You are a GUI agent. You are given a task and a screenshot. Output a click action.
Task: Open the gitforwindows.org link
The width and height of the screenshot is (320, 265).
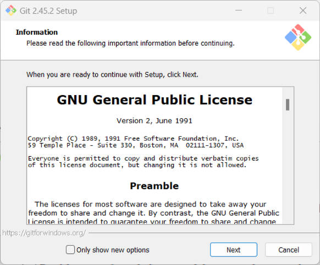[x=44, y=233]
